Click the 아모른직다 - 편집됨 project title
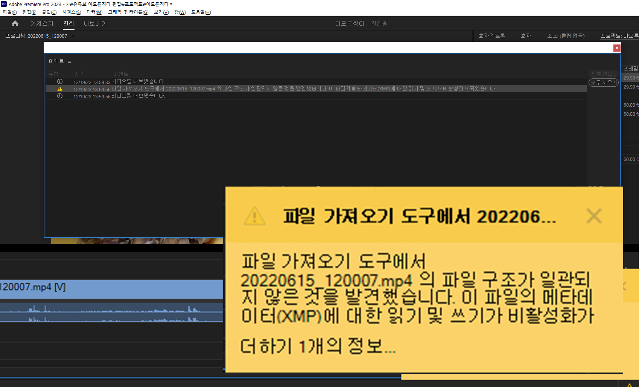 pos(361,23)
